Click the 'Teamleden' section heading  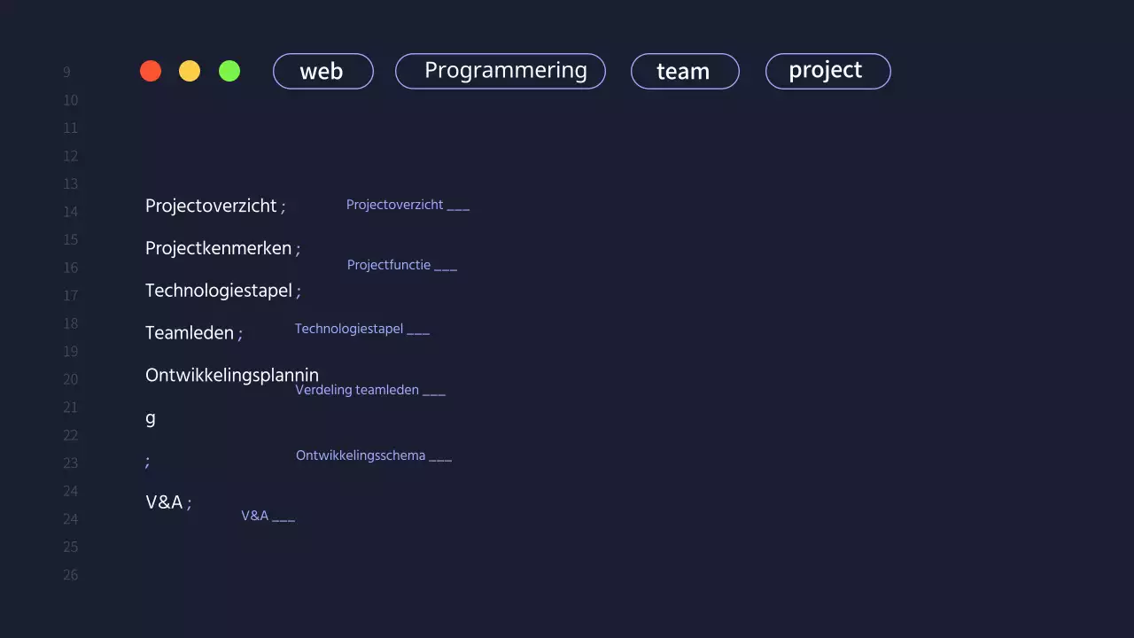[x=188, y=333]
